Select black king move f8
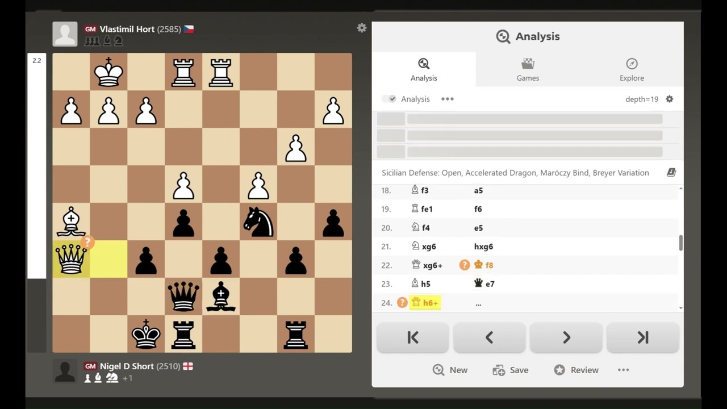Image resolution: width=727 pixels, height=409 pixels. [484, 265]
